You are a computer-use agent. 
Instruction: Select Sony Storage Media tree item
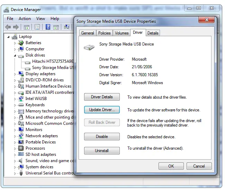tap(53, 68)
